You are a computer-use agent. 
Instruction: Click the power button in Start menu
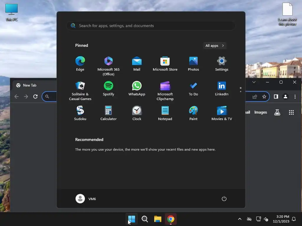224,199
